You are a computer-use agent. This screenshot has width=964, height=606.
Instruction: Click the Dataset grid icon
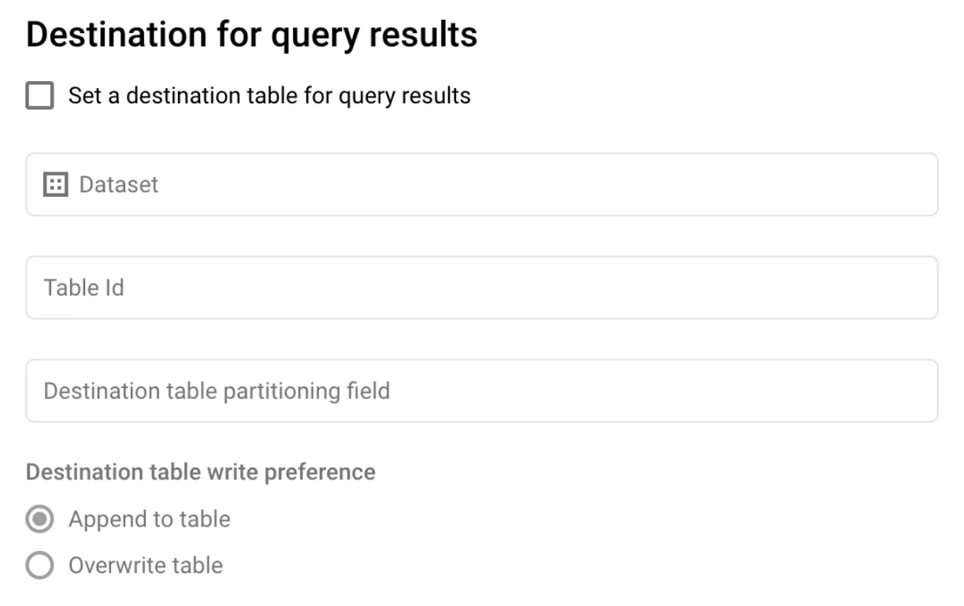[54, 183]
